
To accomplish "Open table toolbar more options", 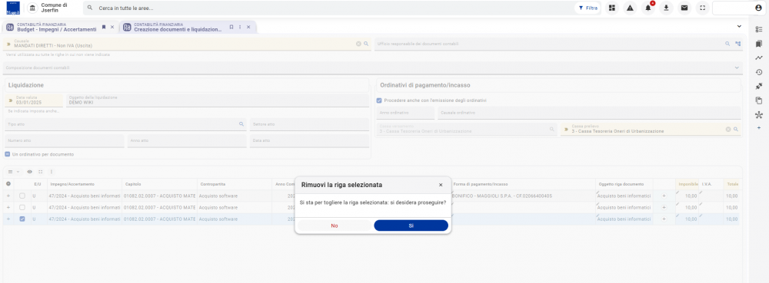I will coord(51,172).
